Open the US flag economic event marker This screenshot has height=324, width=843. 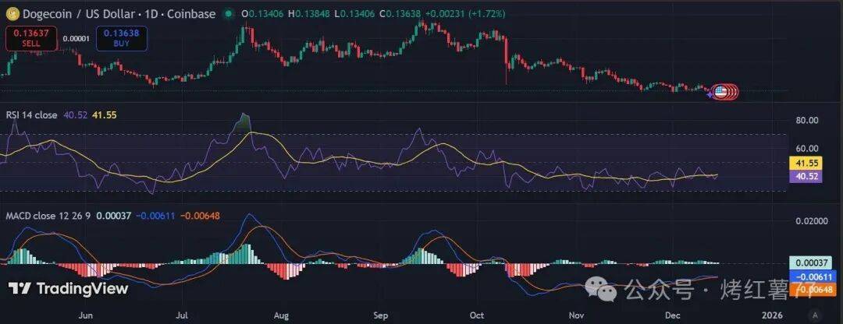(x=720, y=93)
